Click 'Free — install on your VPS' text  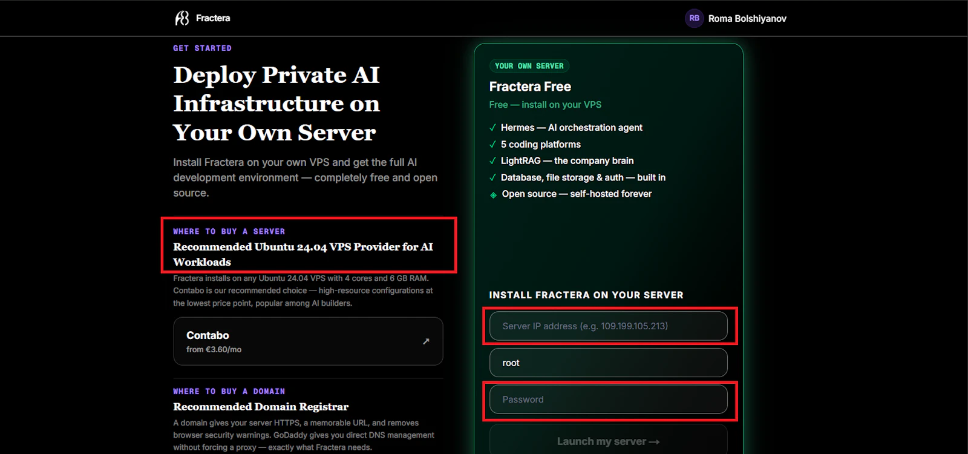(x=545, y=105)
